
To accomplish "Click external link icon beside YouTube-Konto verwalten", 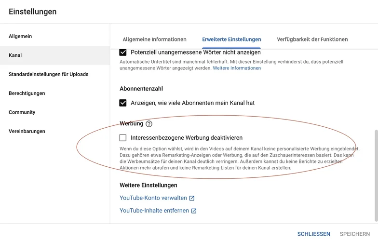I will (x=192, y=198).
